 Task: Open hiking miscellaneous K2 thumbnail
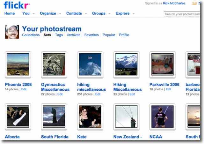click(x=90, y=64)
